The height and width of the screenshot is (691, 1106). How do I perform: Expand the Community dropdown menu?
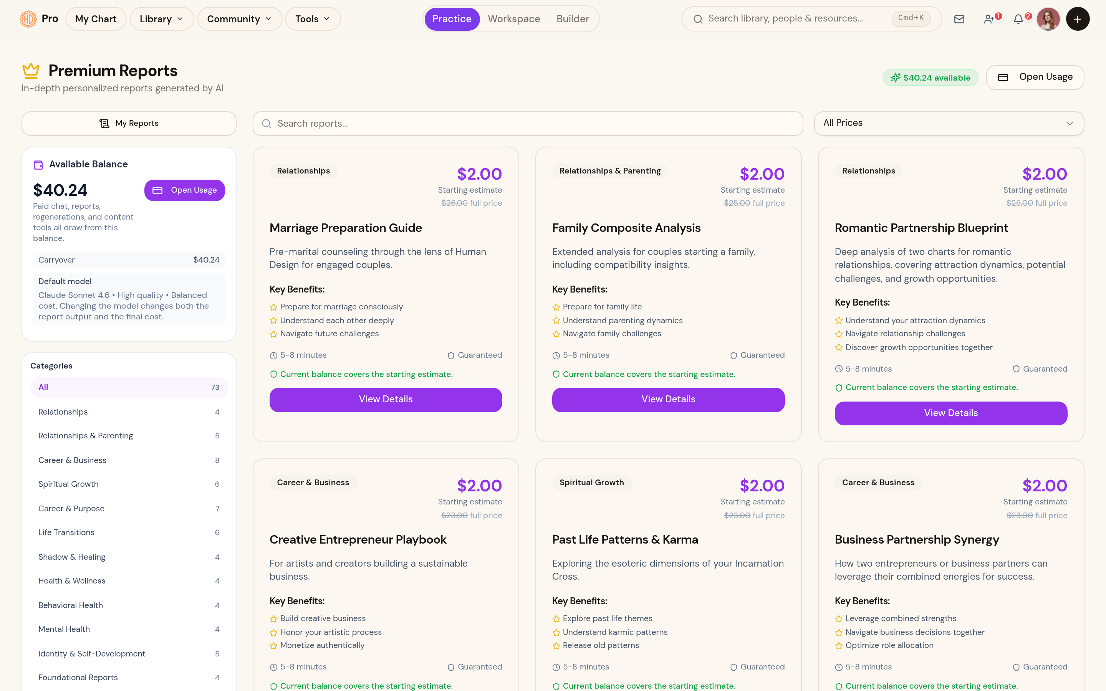tap(240, 19)
